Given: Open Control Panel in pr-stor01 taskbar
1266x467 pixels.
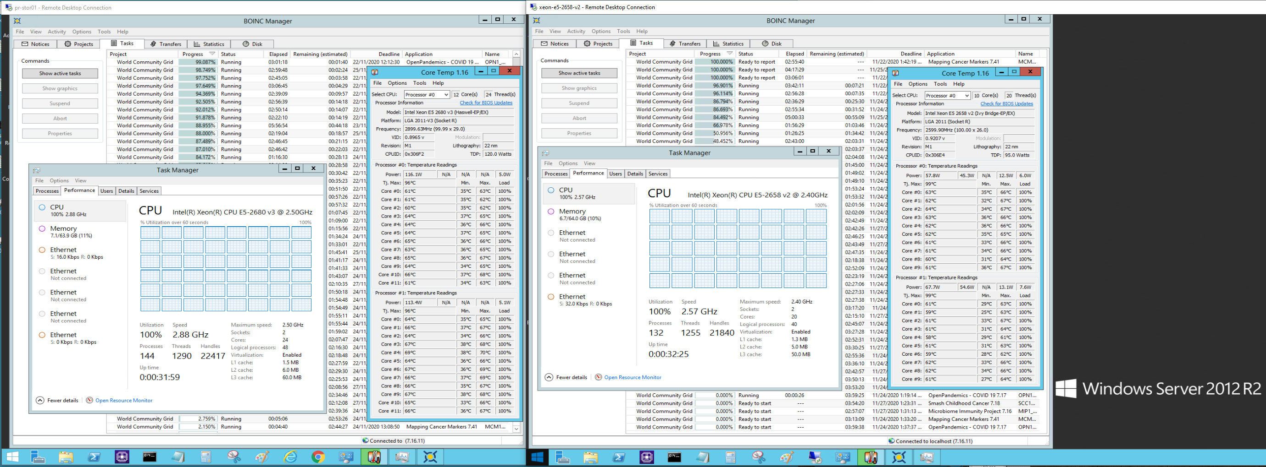Looking at the screenshot, I should tap(346, 457).
